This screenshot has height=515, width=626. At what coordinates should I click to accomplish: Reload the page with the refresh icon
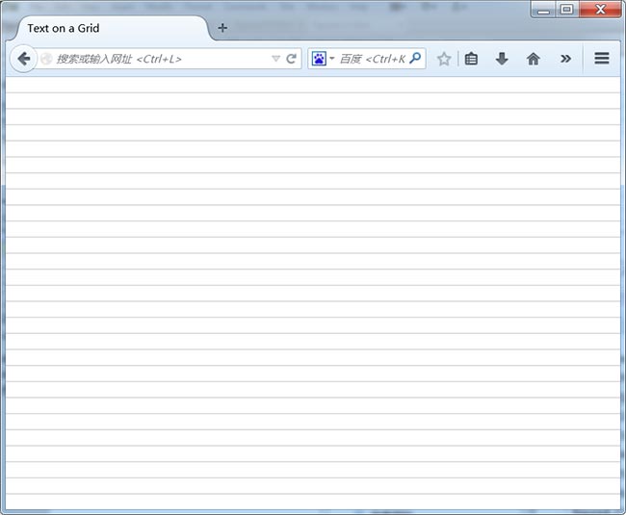(292, 59)
